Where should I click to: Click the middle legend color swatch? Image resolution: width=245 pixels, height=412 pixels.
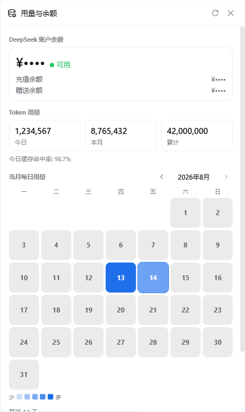[x=35, y=397]
